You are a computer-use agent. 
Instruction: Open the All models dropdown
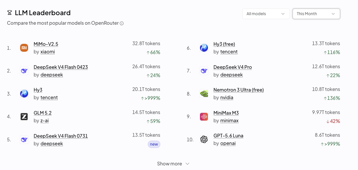(266, 14)
